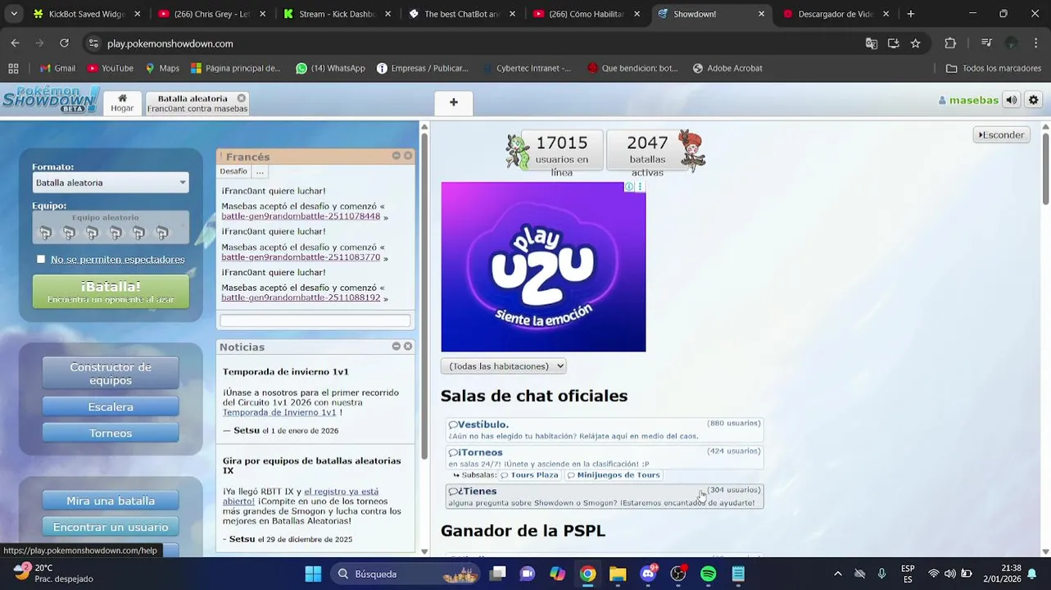Viewport: 1051px width, 590px height.
Task: Click the Pokémon Showdown logo
Action: pos(51,100)
